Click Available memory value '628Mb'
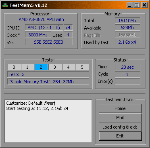The height and width of the screenshot is (148, 150). coord(127,27)
